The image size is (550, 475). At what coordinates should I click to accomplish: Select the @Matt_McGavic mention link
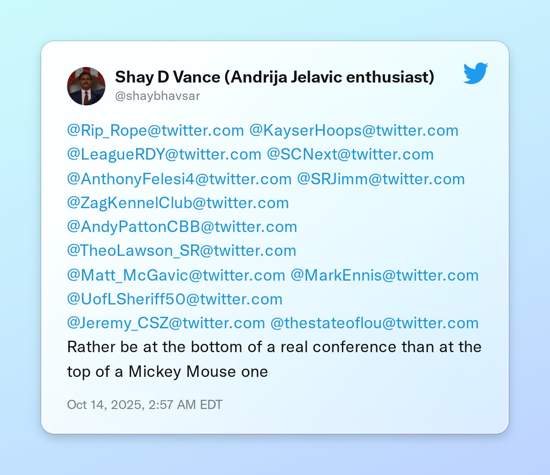pos(176,275)
